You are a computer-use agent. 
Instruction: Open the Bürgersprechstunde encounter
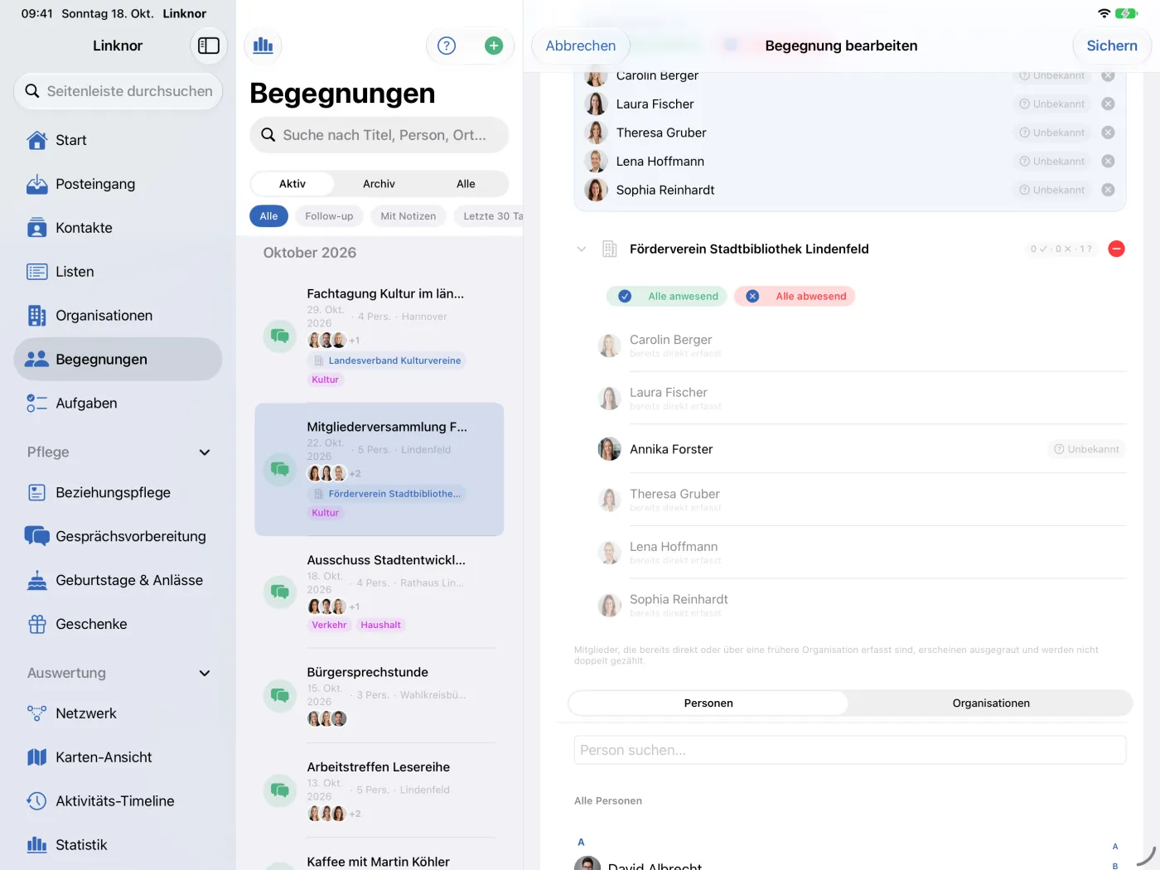click(379, 695)
